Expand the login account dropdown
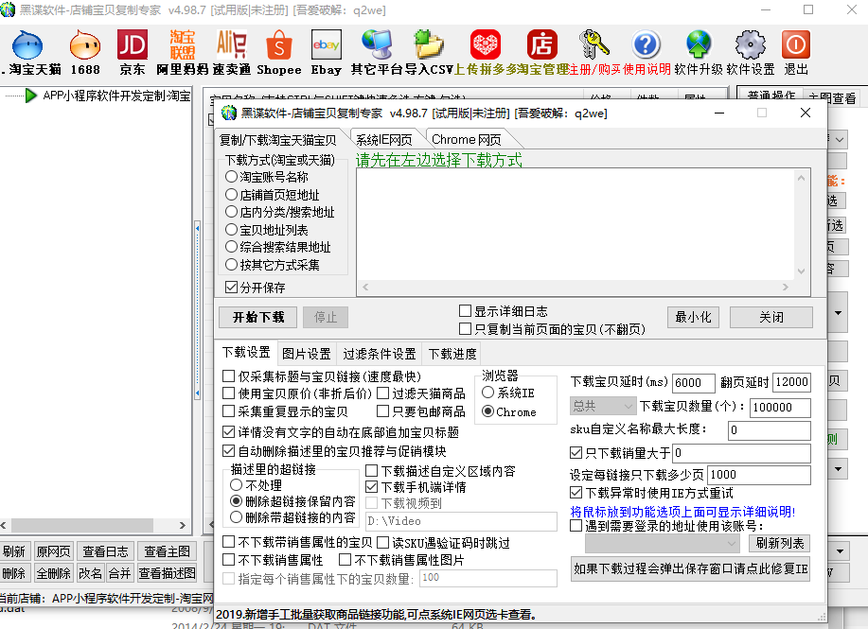 [731, 544]
